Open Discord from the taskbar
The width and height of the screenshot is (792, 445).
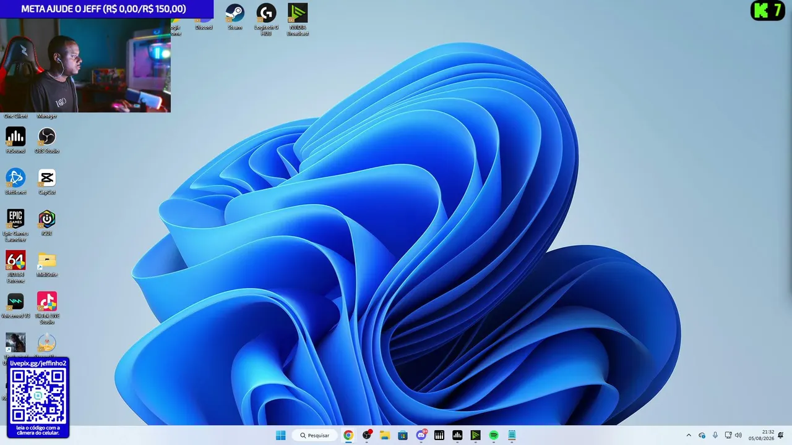pyautogui.click(x=421, y=435)
